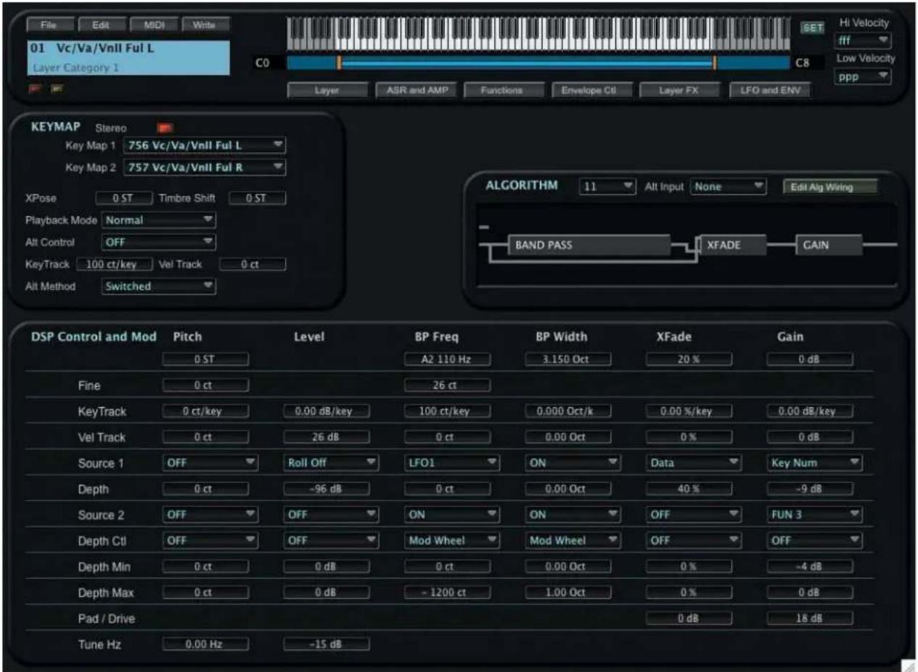Click the Gain Depth Min -4 dB field
The height and width of the screenshot is (672, 918).
(811, 566)
